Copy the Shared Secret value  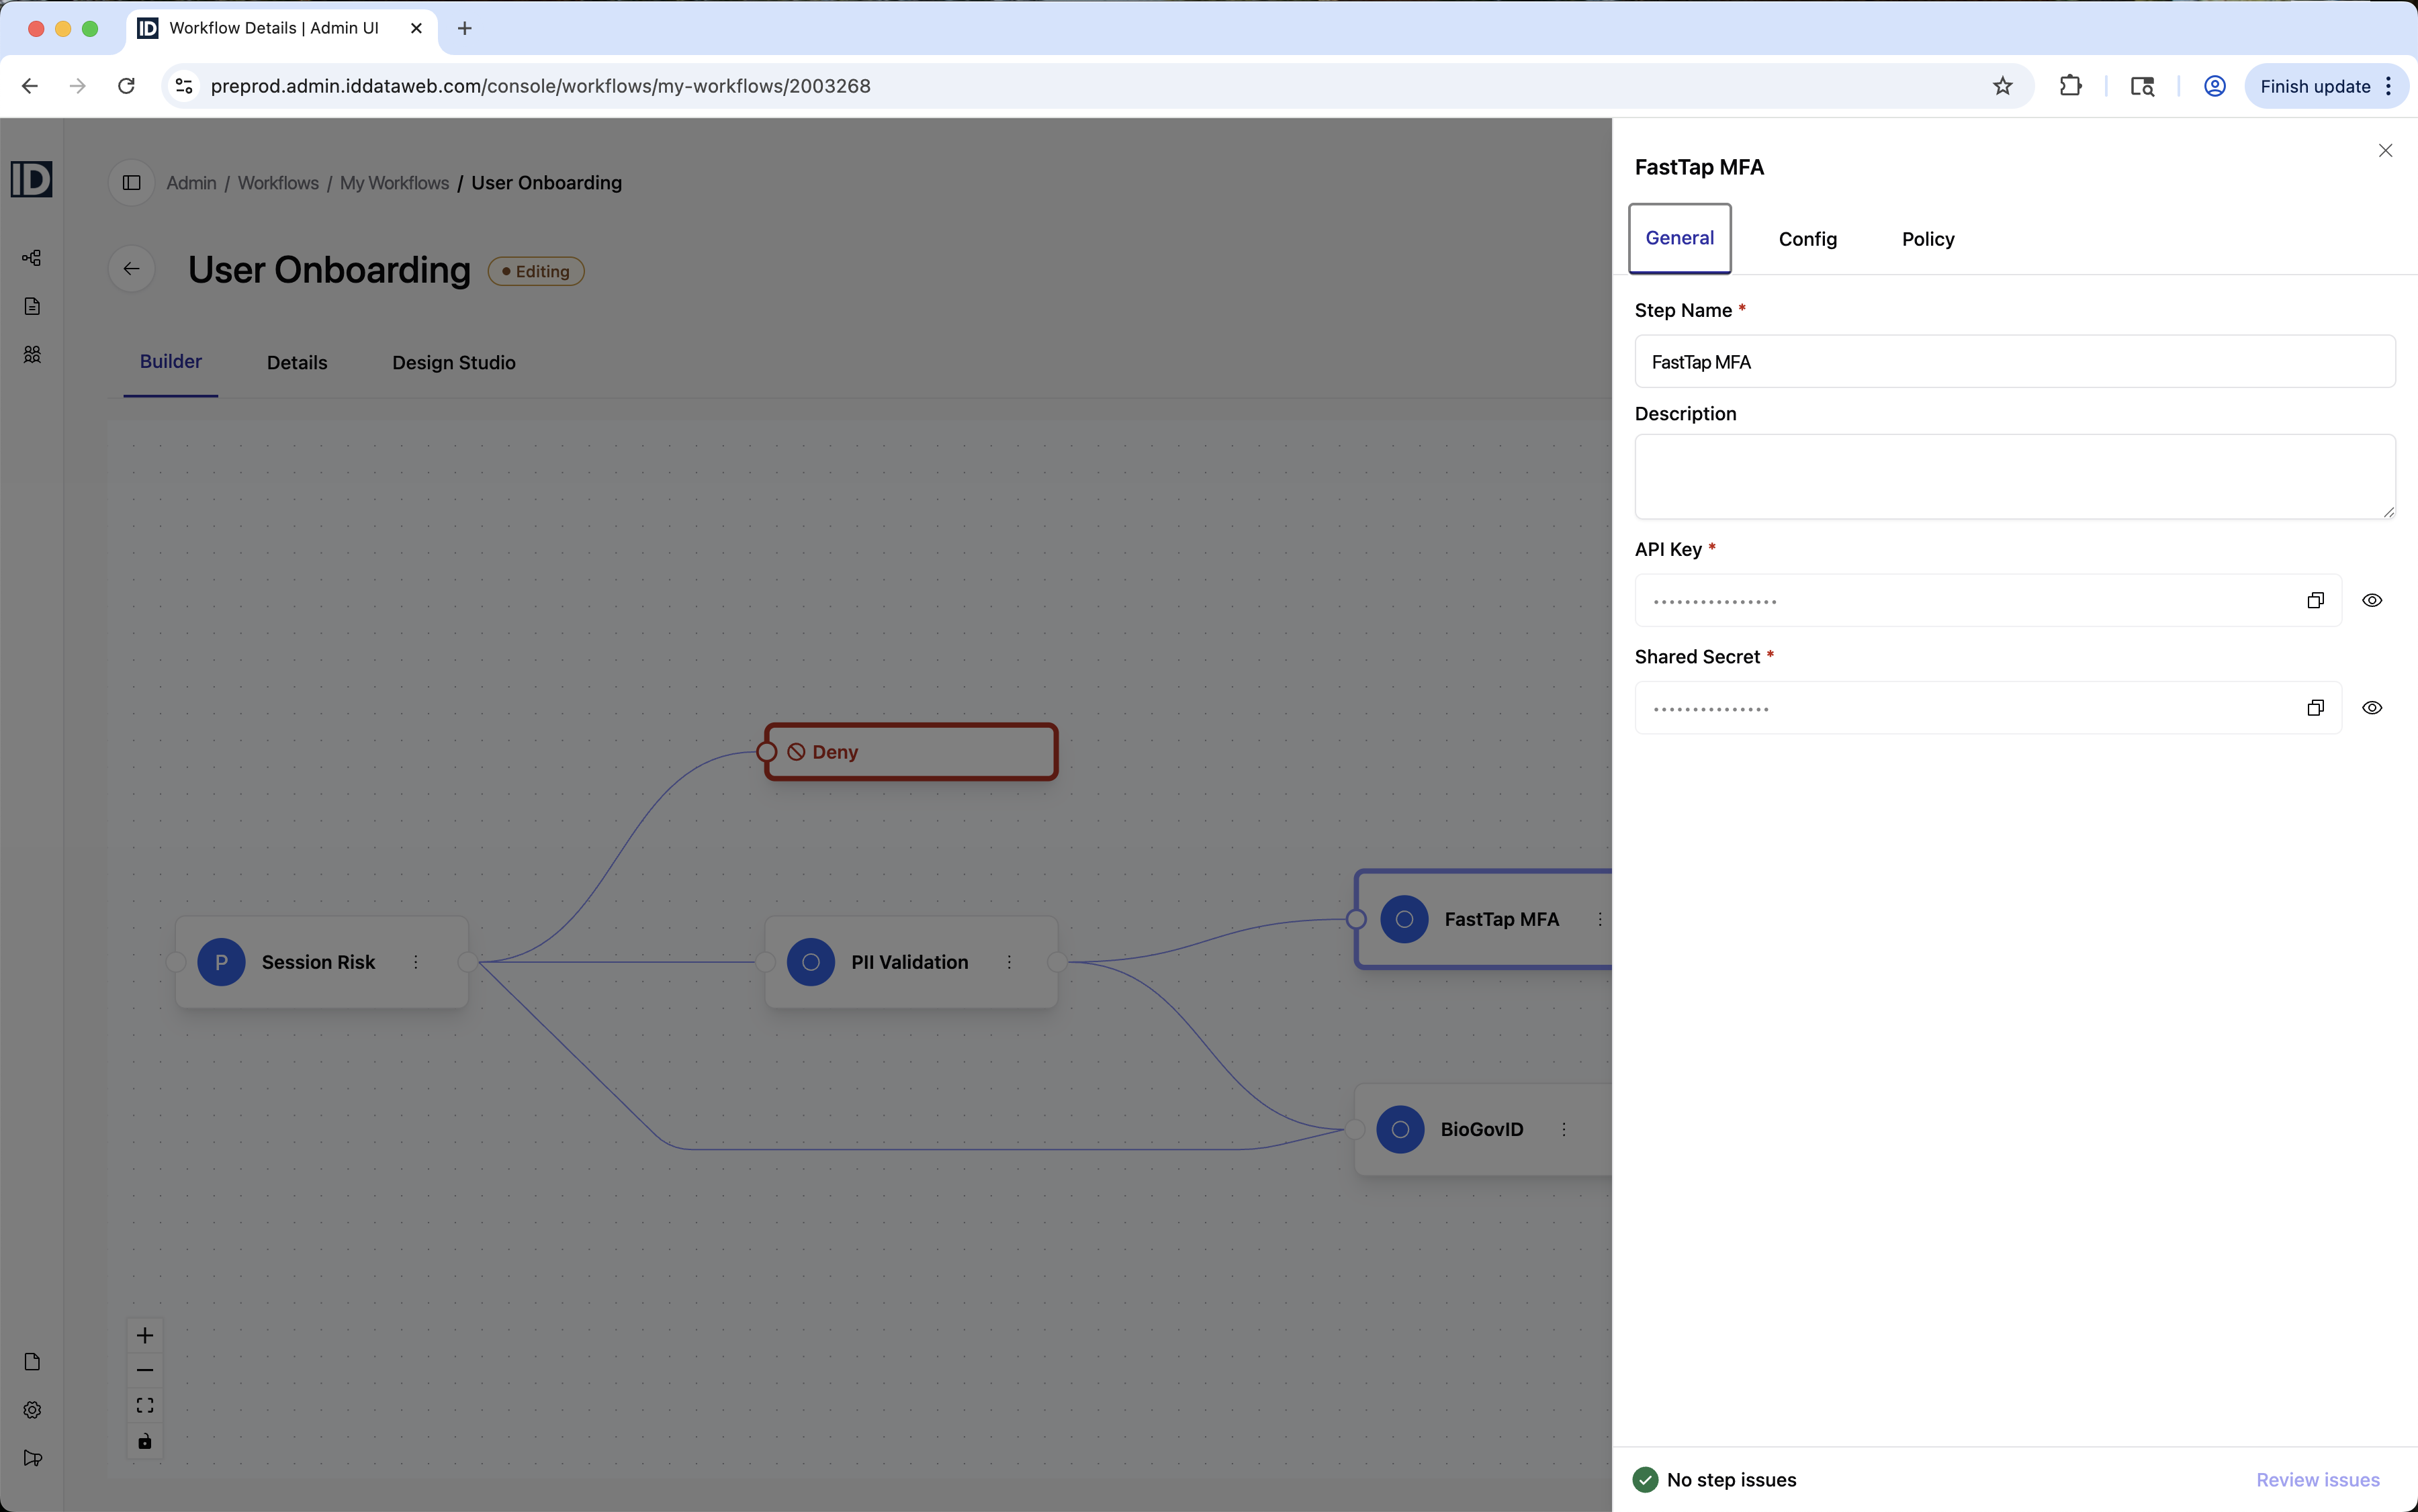pos(2315,708)
